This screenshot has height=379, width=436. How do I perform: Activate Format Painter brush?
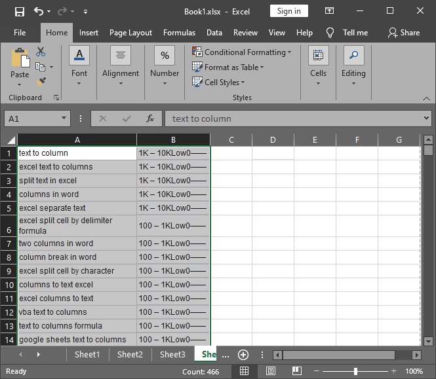click(x=41, y=81)
